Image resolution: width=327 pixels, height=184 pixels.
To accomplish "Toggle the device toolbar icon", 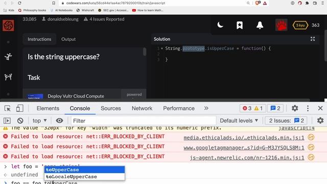I will pos(19,108).
